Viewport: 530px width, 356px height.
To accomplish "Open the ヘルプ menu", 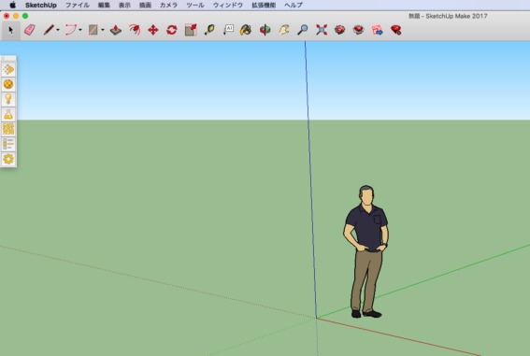I will coord(294,5).
